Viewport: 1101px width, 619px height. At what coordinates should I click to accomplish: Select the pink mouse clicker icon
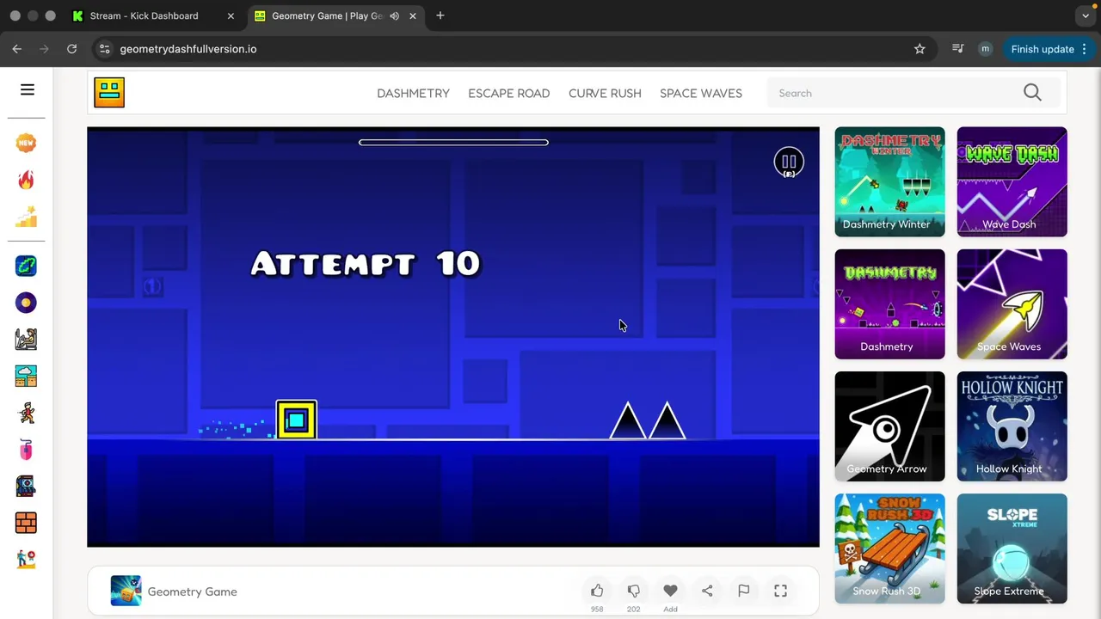pyautogui.click(x=26, y=449)
